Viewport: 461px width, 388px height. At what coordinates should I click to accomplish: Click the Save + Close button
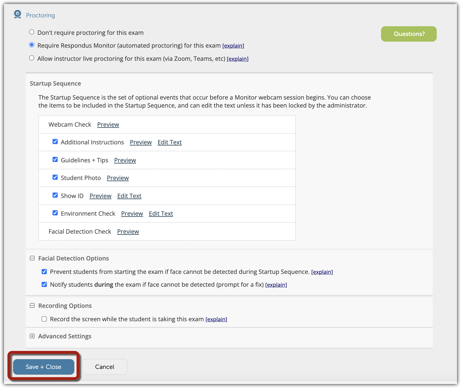[43, 367]
